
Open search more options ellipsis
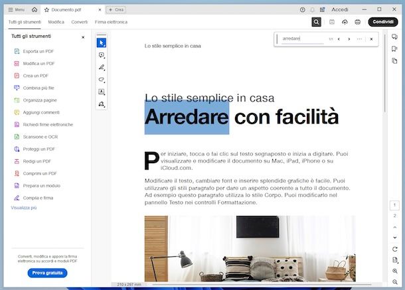tap(359, 39)
